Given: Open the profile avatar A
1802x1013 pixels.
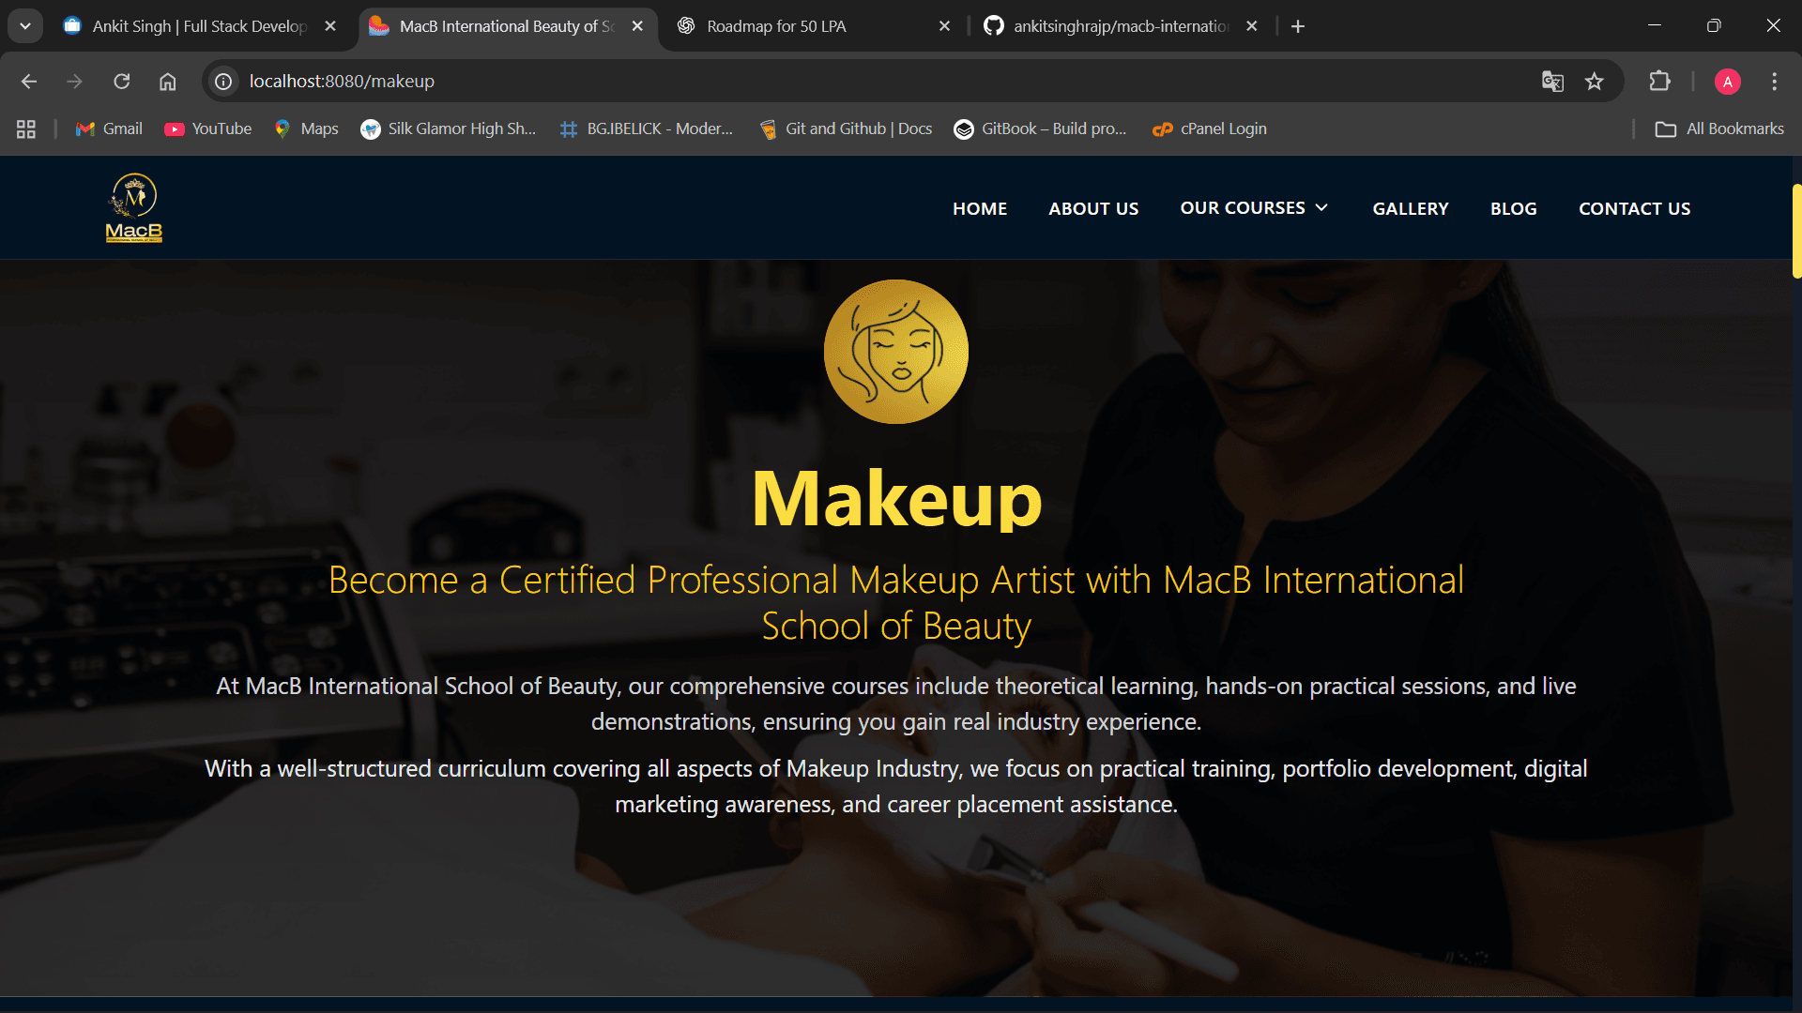Looking at the screenshot, I should 1727,82.
